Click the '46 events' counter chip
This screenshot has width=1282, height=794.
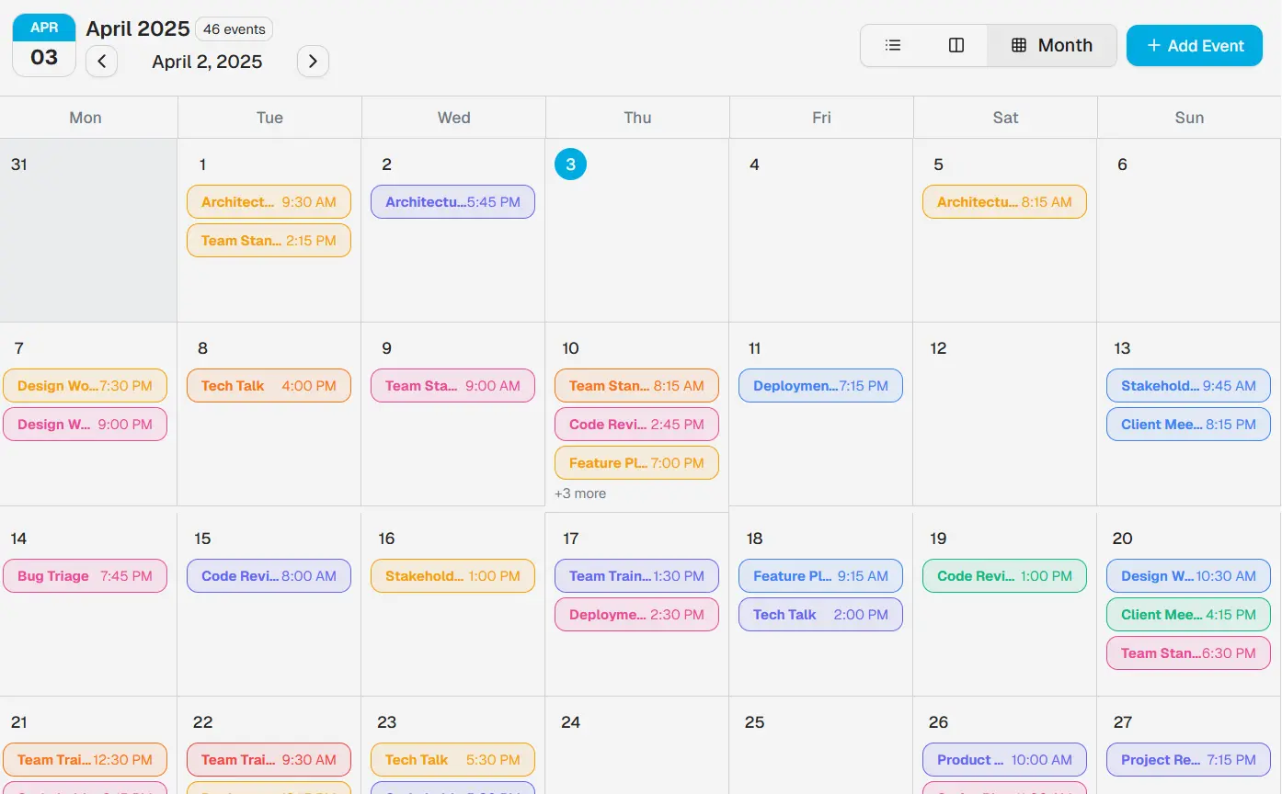[234, 28]
